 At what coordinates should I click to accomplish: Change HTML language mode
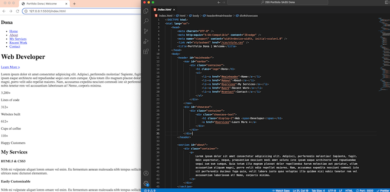tap(349, 191)
